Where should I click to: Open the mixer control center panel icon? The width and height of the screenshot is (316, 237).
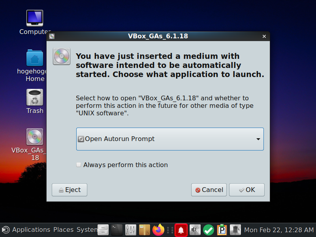tap(131, 230)
